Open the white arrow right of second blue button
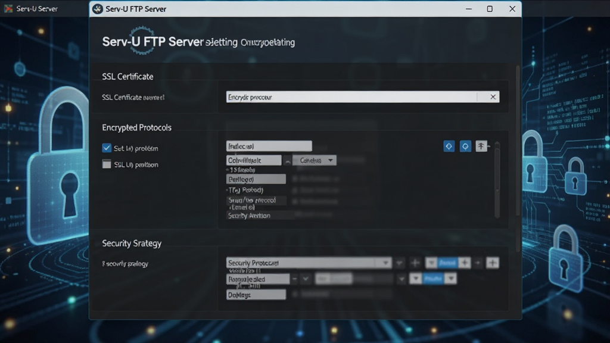The width and height of the screenshot is (610, 343). coord(450,279)
